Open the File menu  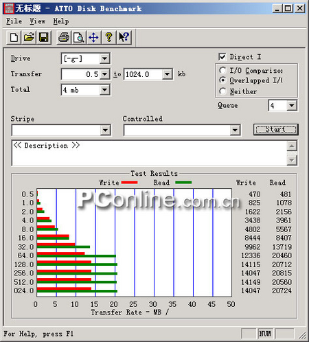point(14,21)
